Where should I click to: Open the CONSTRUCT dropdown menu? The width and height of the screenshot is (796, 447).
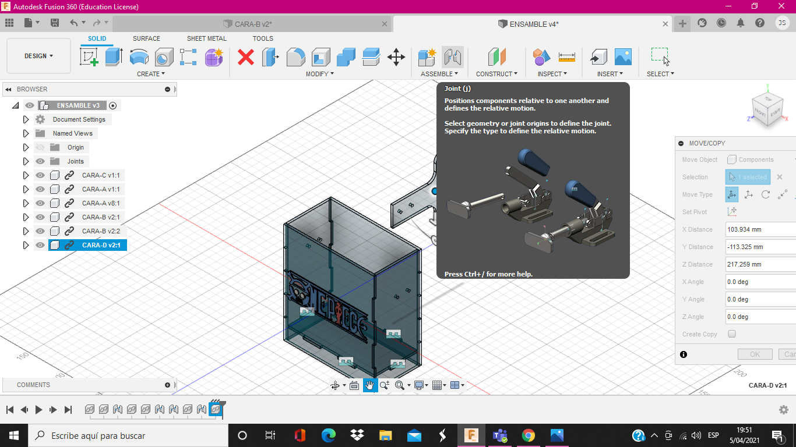pyautogui.click(x=497, y=74)
